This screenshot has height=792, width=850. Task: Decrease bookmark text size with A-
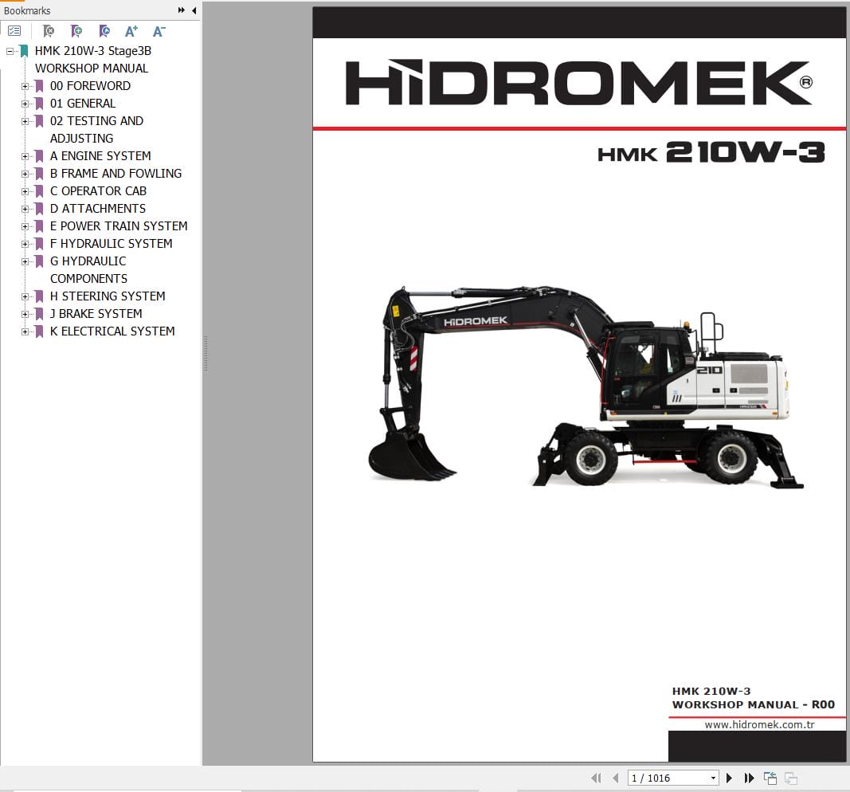(x=159, y=30)
